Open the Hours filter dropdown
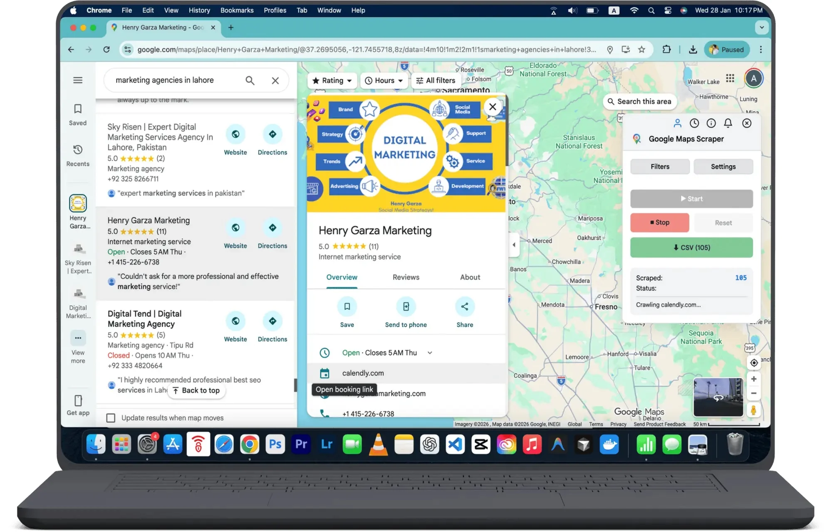832x532 pixels. tap(384, 81)
